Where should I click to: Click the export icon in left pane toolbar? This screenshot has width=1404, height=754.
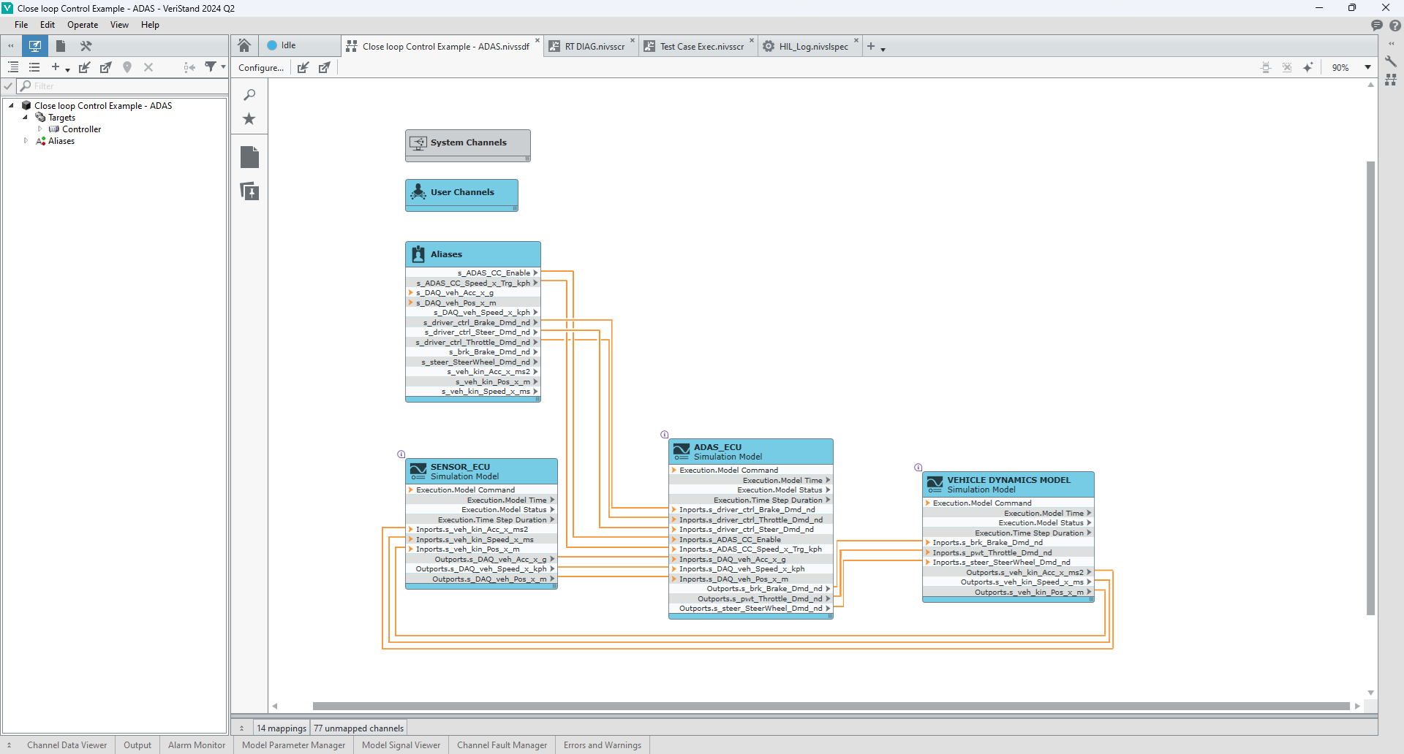(106, 67)
